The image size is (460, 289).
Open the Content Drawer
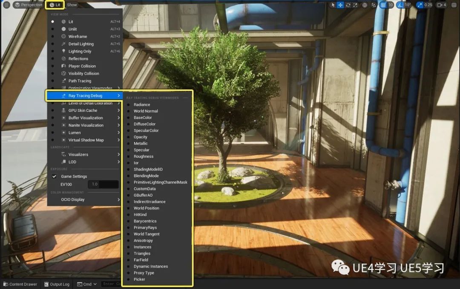(x=20, y=284)
